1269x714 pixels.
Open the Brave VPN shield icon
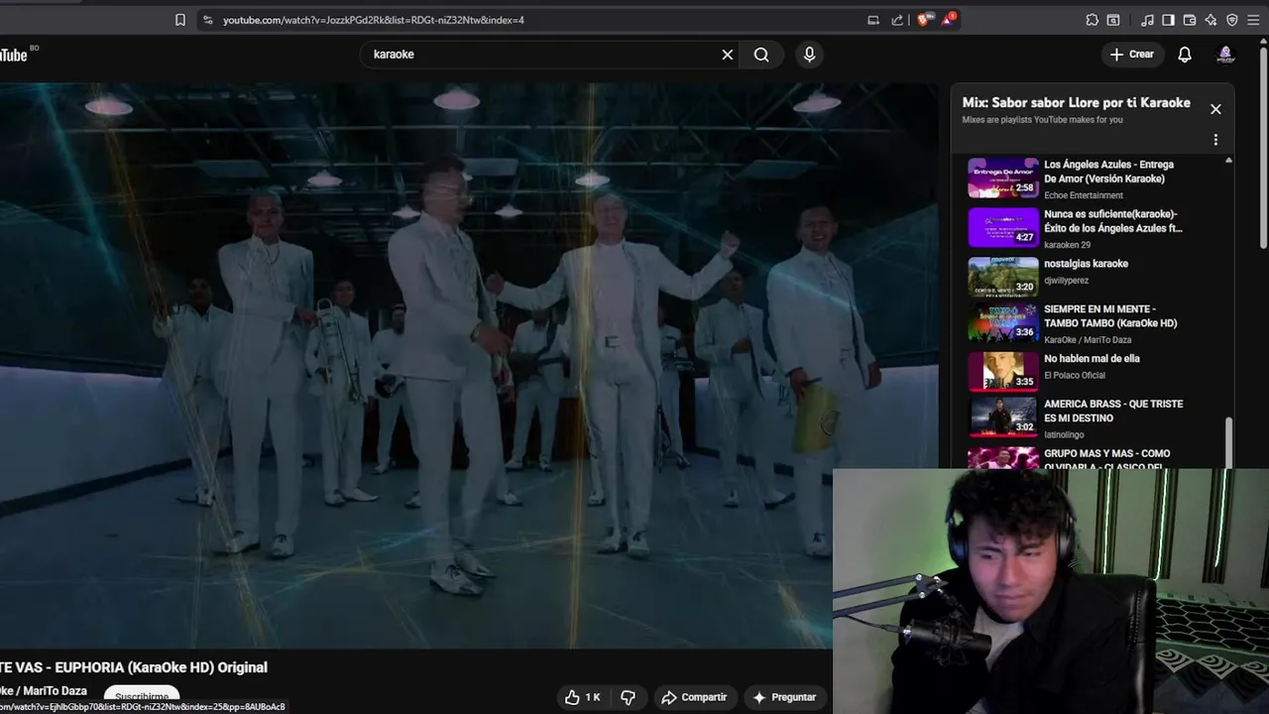[x=1232, y=20]
